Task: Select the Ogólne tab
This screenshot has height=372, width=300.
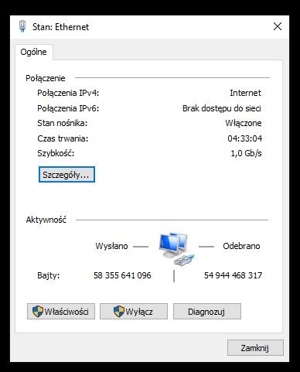Action: pyautogui.click(x=34, y=52)
